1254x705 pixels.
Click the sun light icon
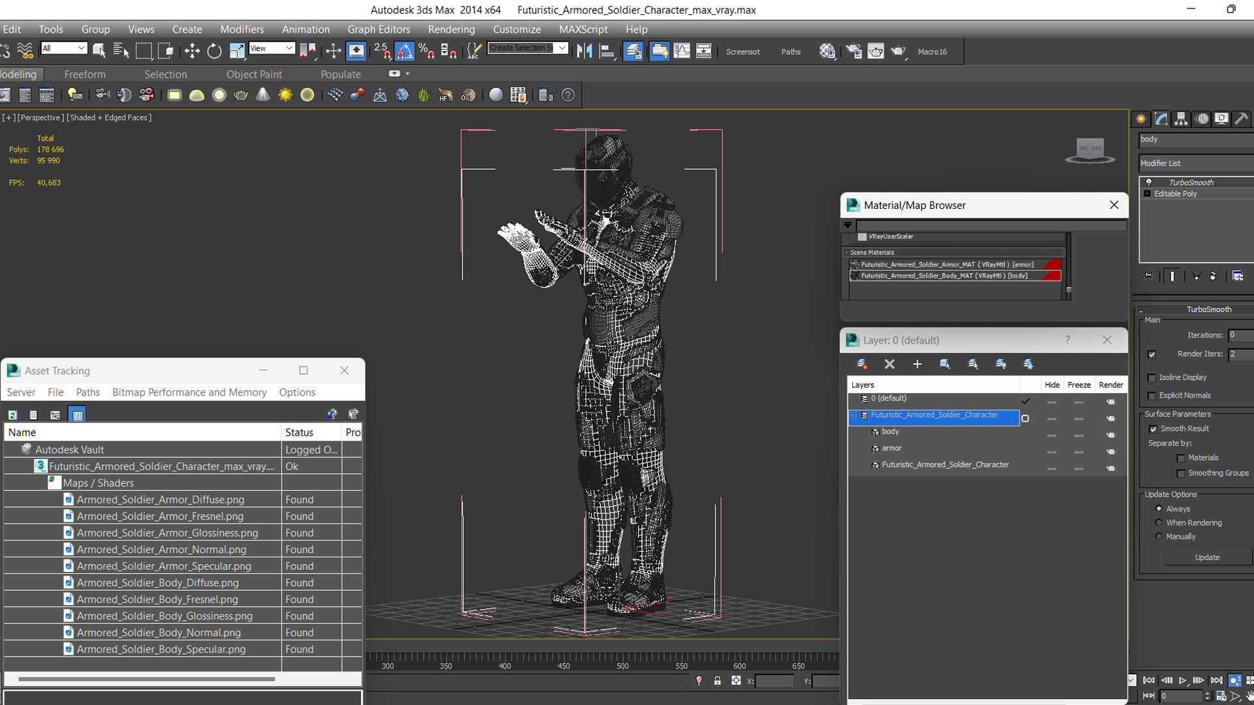coord(285,95)
